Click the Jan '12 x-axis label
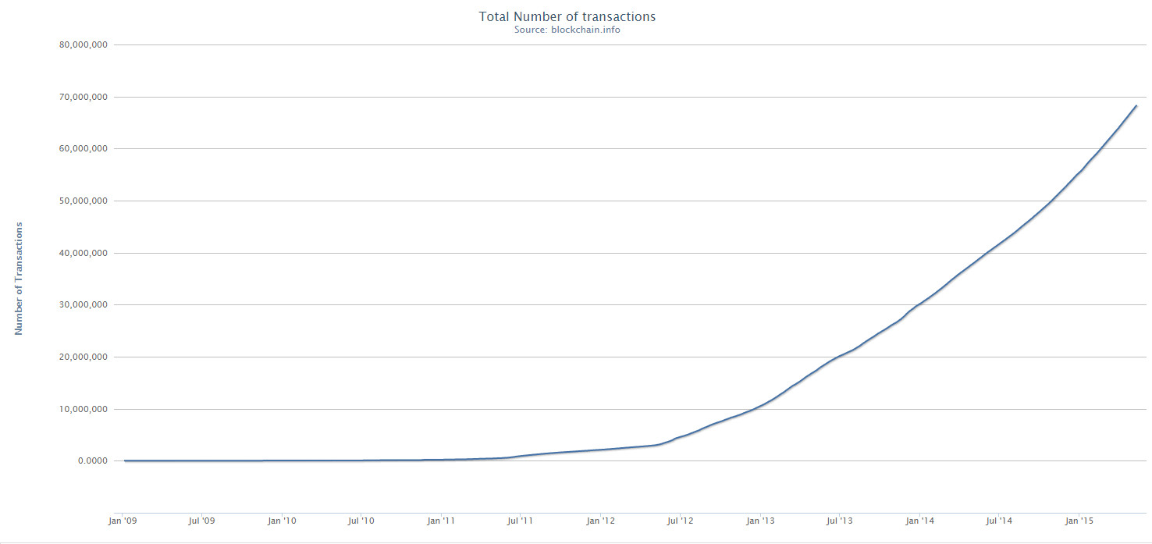This screenshot has height=544, width=1152. click(x=600, y=520)
